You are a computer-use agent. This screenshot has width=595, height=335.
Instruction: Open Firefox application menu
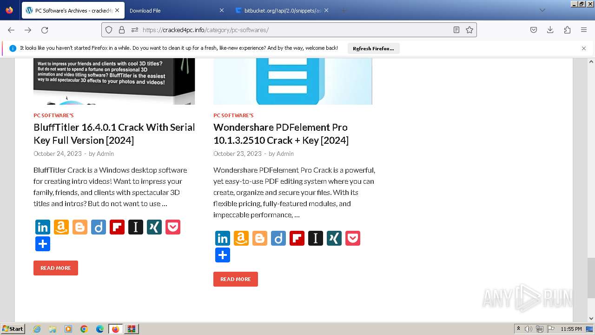584,30
